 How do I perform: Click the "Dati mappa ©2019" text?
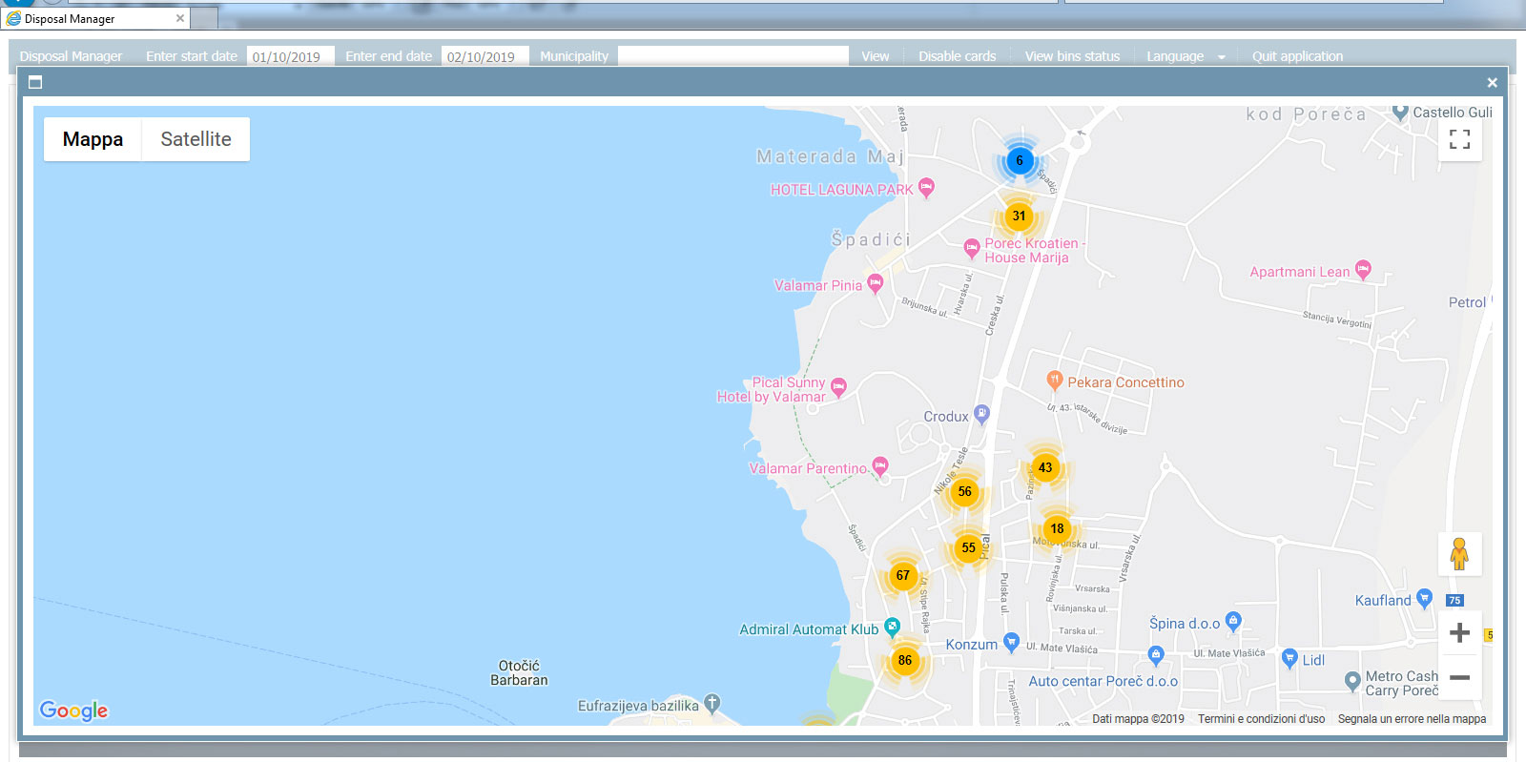(1138, 719)
